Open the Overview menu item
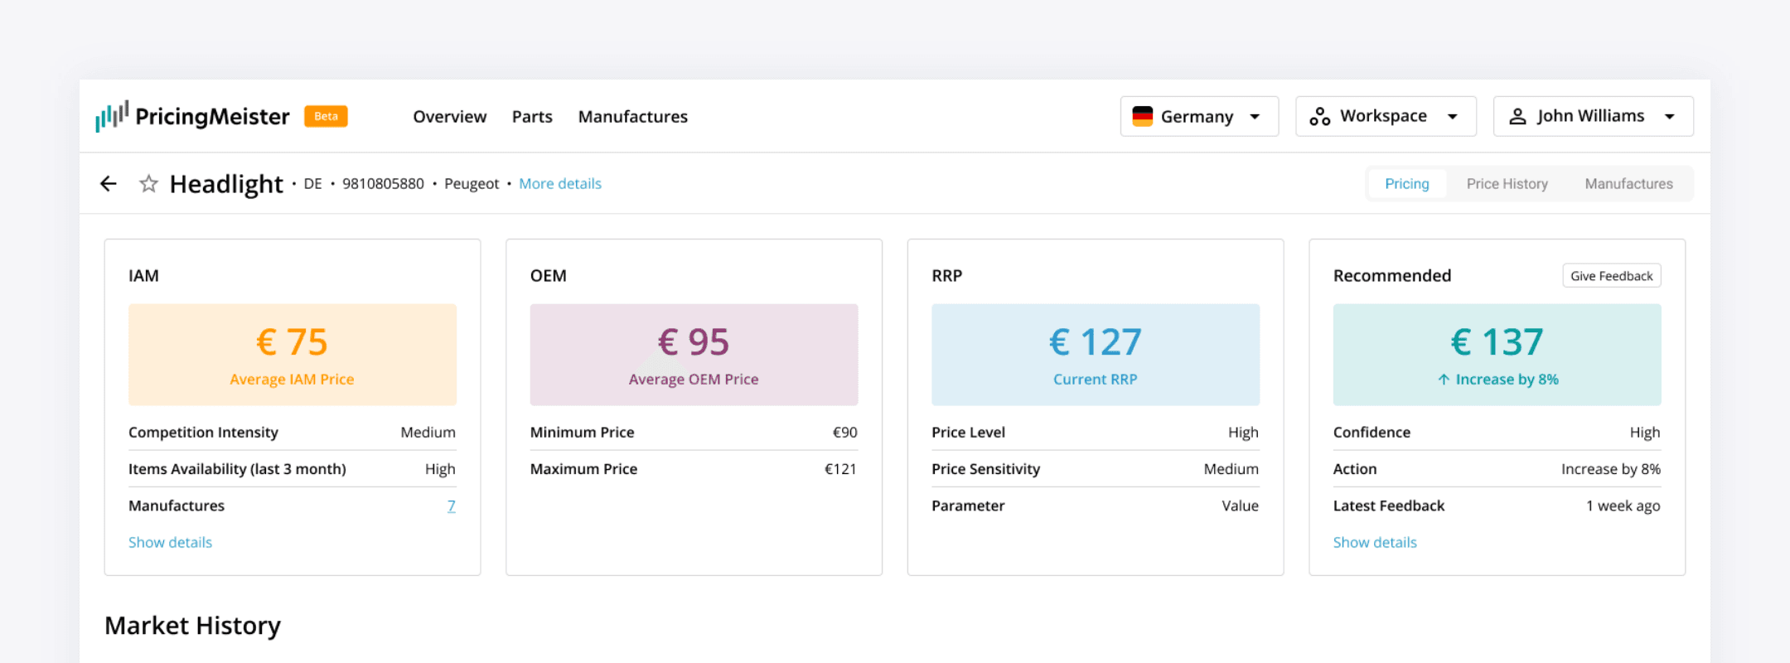1790x663 pixels. 450,117
